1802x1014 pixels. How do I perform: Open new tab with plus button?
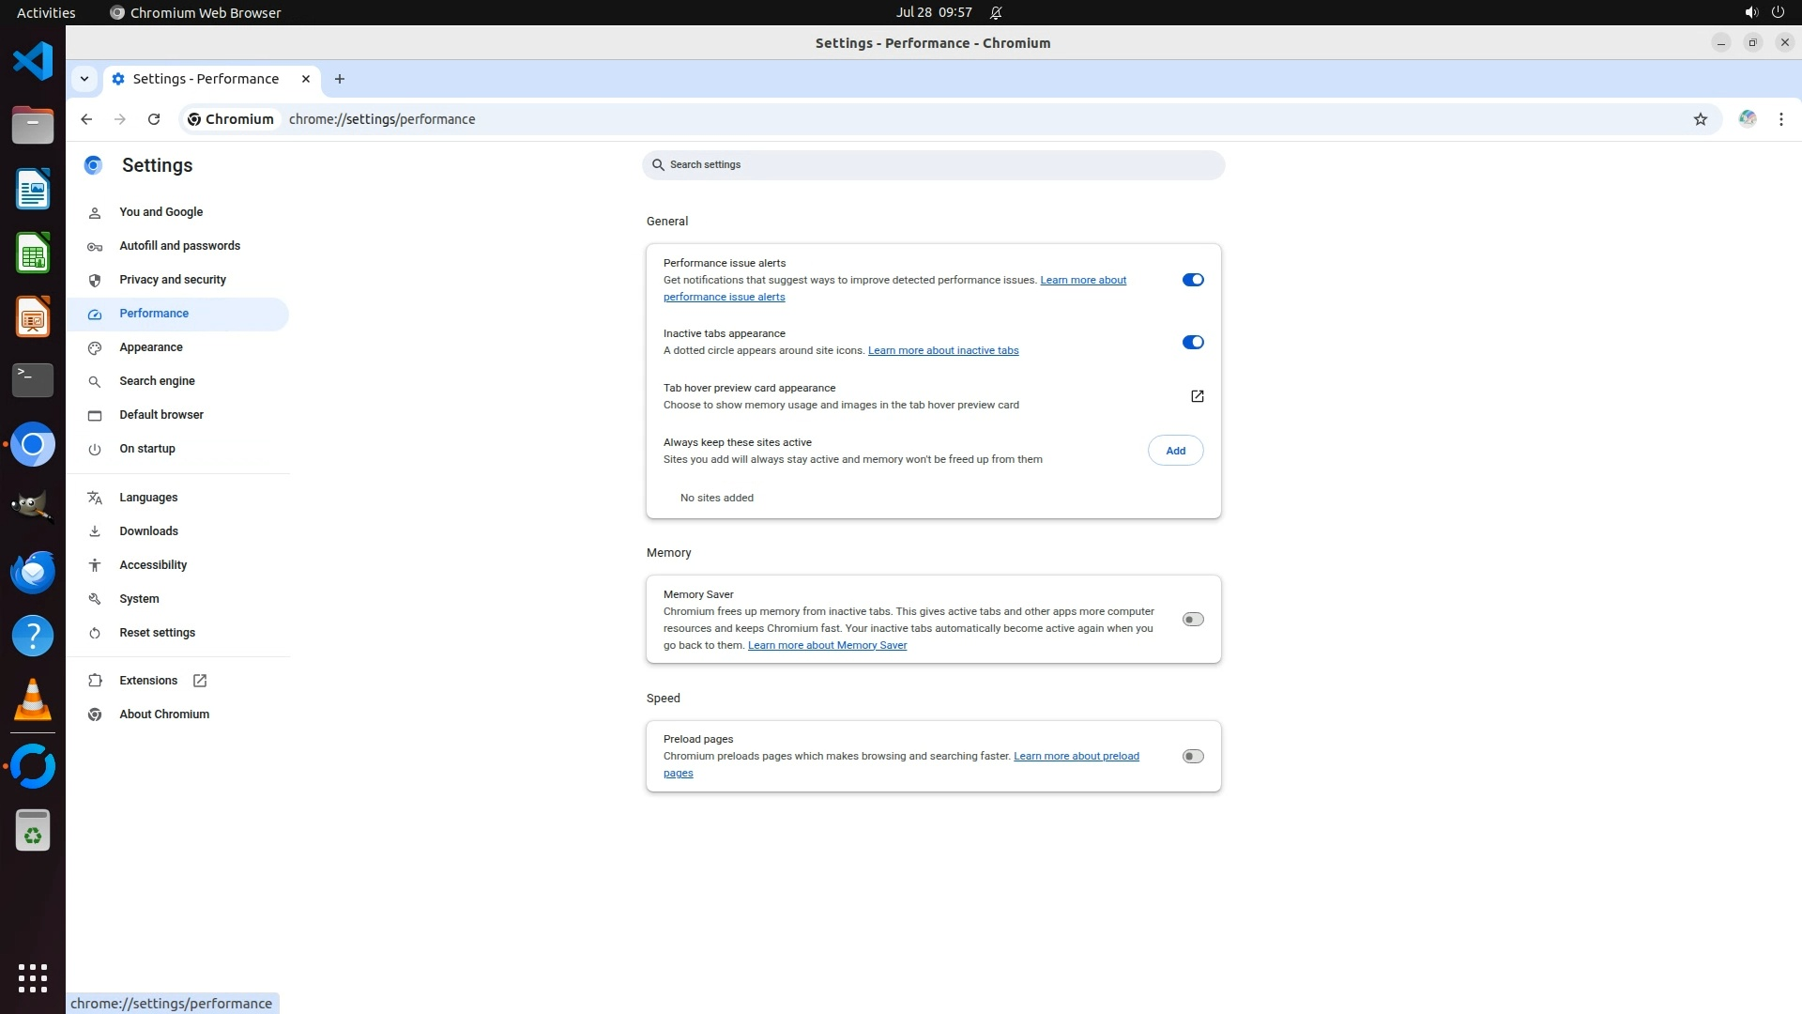click(x=340, y=79)
